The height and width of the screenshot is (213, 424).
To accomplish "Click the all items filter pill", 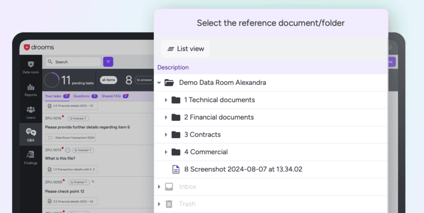I will pyautogui.click(x=108, y=80).
